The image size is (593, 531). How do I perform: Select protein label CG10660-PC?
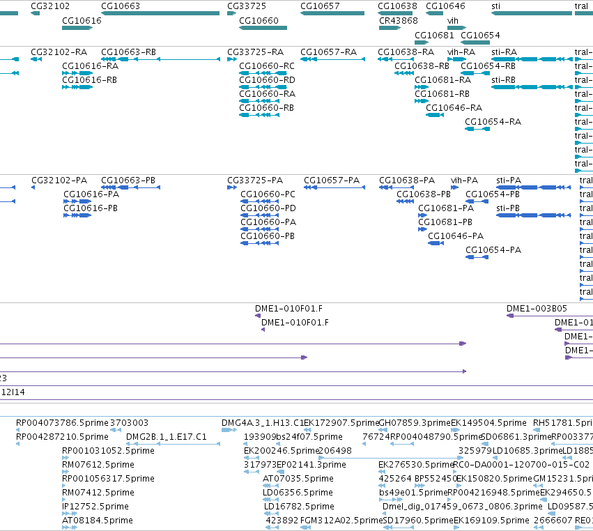[x=268, y=194]
